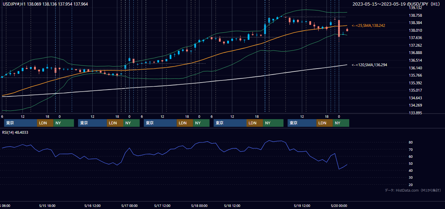Select the 2023-05-15～2023-05-19 のUSD/JPY title
Image resolution: width=445 pixels, height=209 pixels.
click(397, 4)
